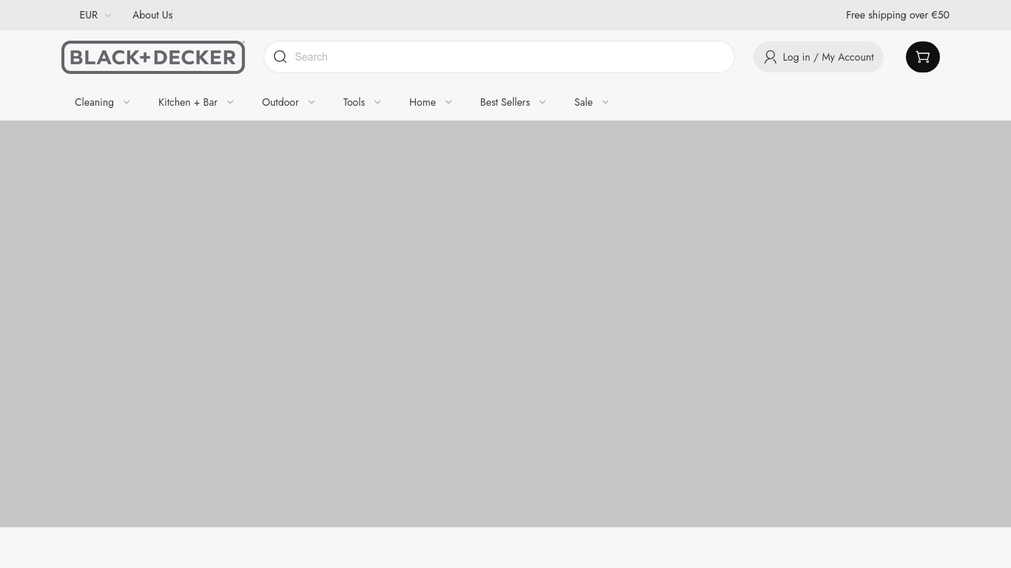Expand the Kitchen + Bar chevron

point(230,102)
